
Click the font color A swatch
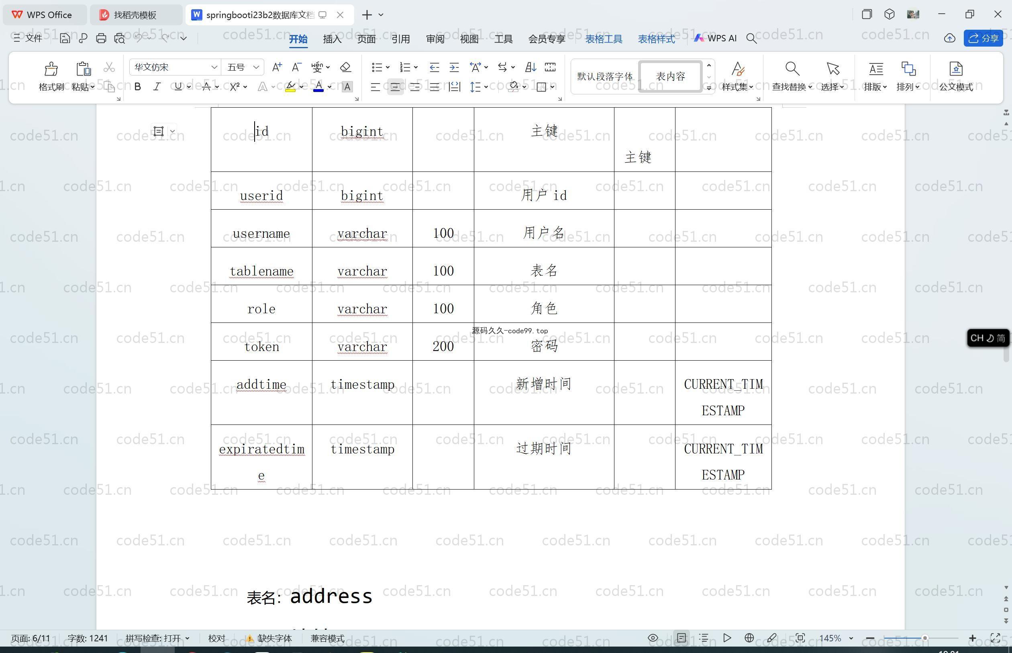pos(318,86)
